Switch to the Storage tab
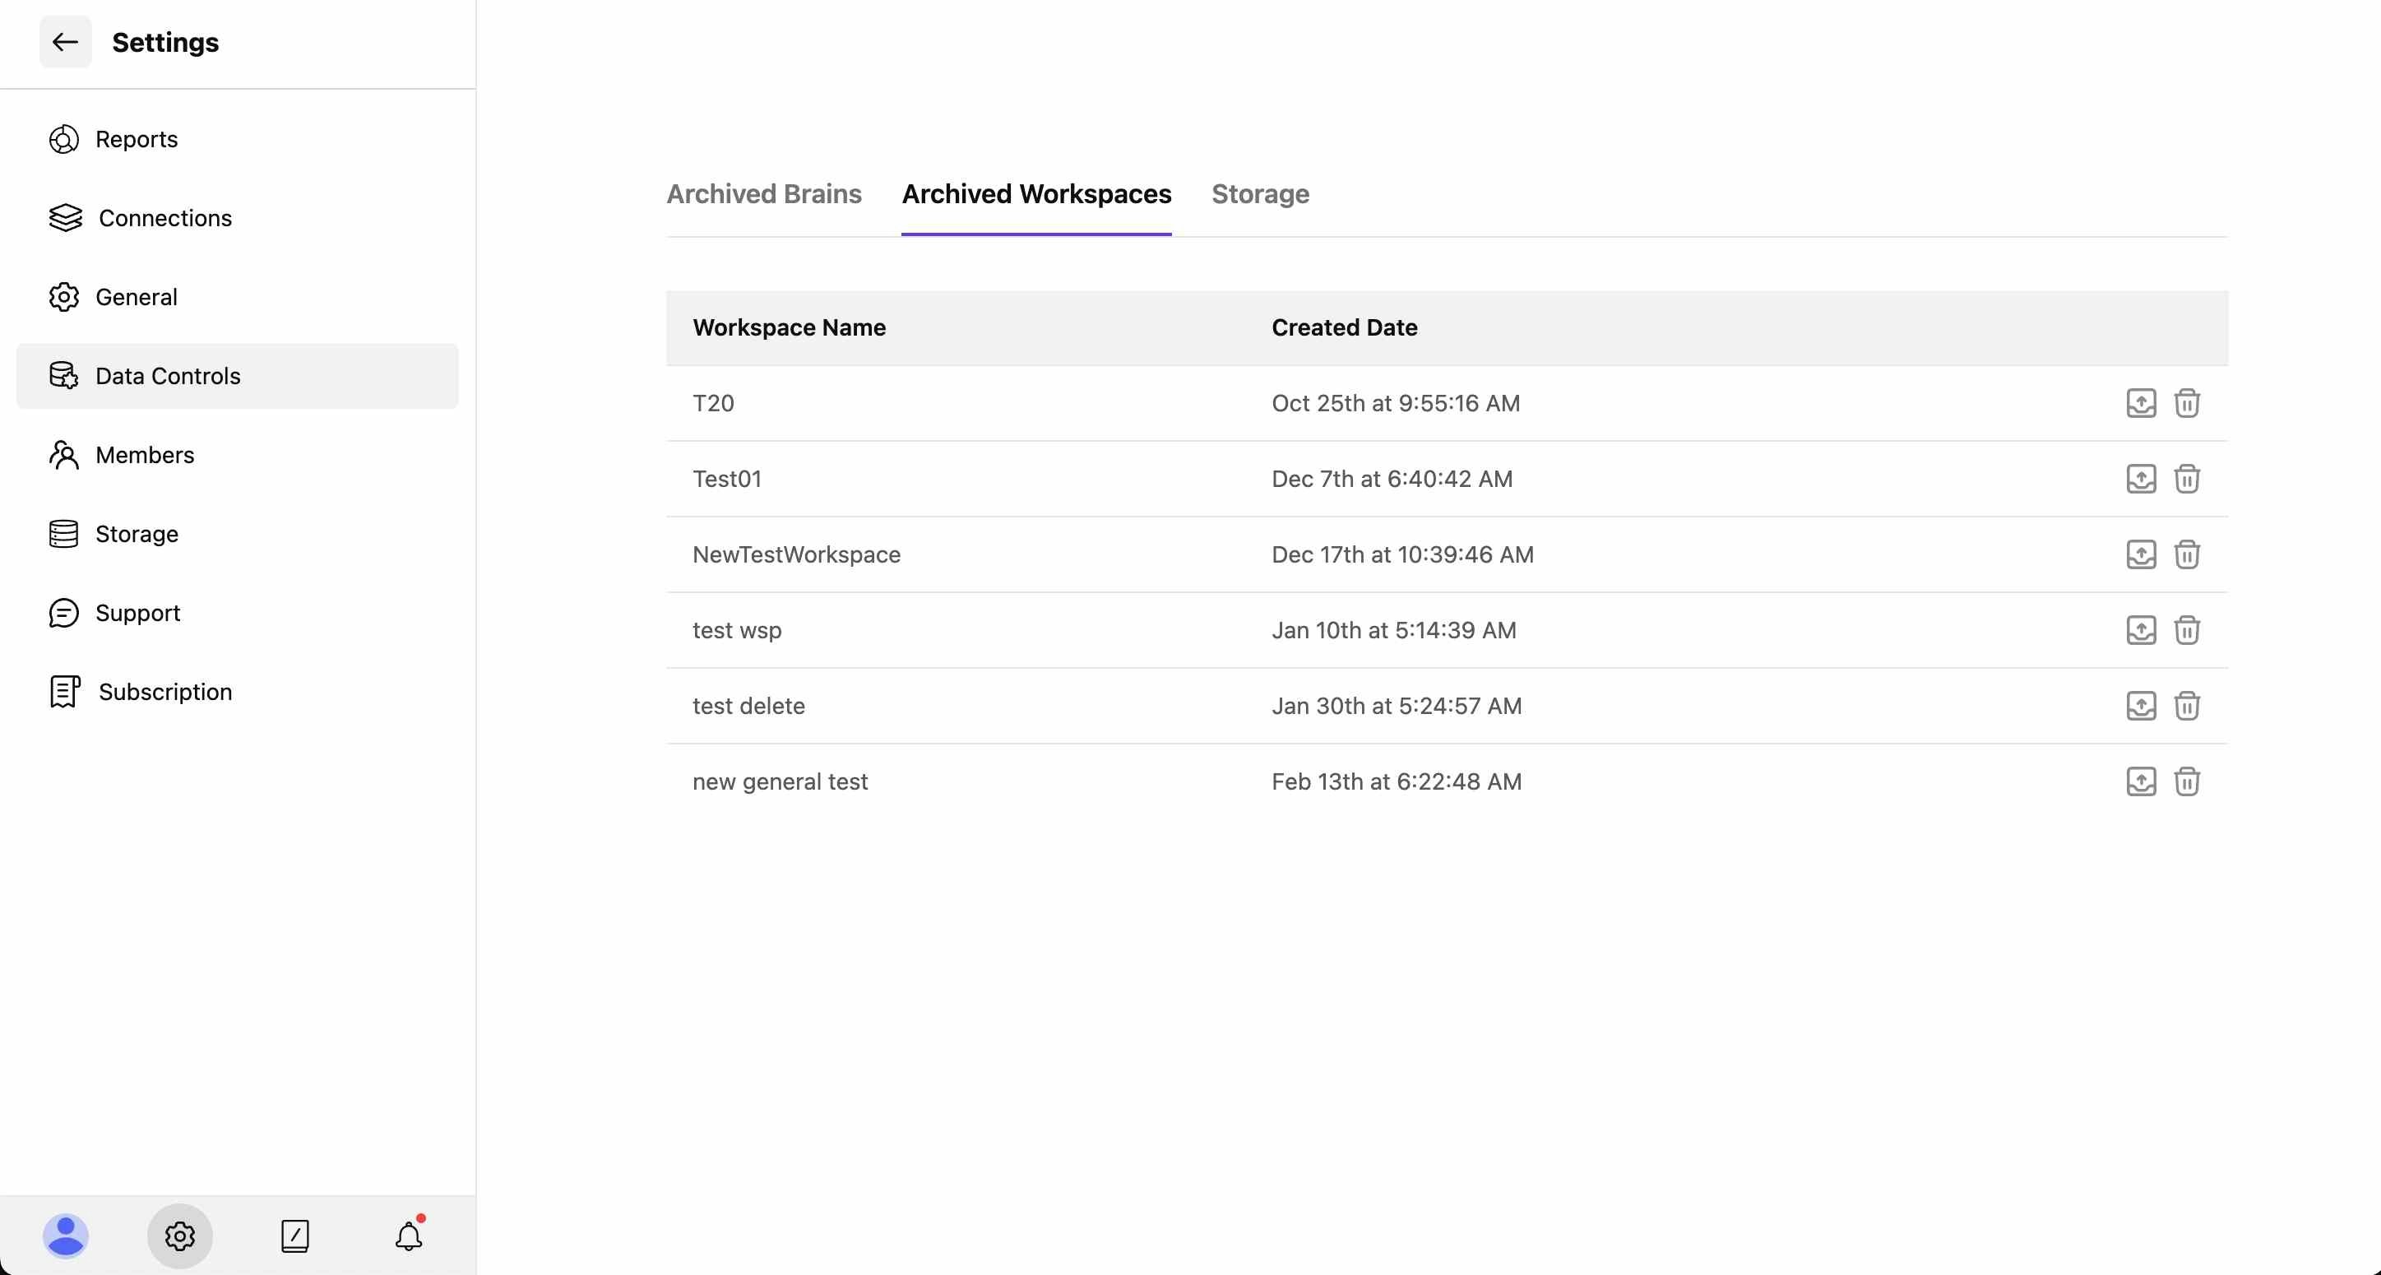 click(1260, 194)
